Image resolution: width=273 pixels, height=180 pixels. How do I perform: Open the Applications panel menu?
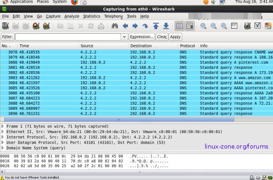coord(21,2)
